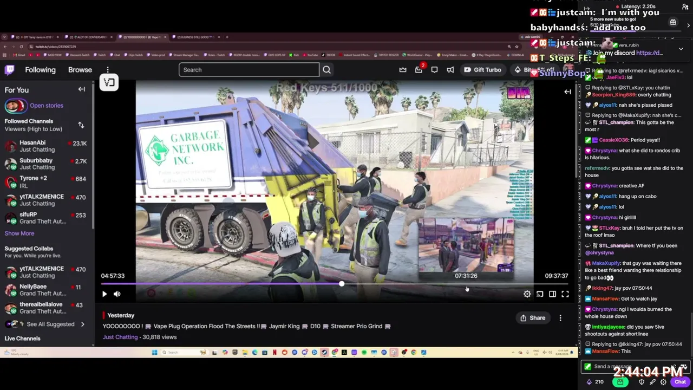Open Netflix from the taskbar
Image resolution: width=693 pixels, height=390 pixels.
(x=274, y=352)
